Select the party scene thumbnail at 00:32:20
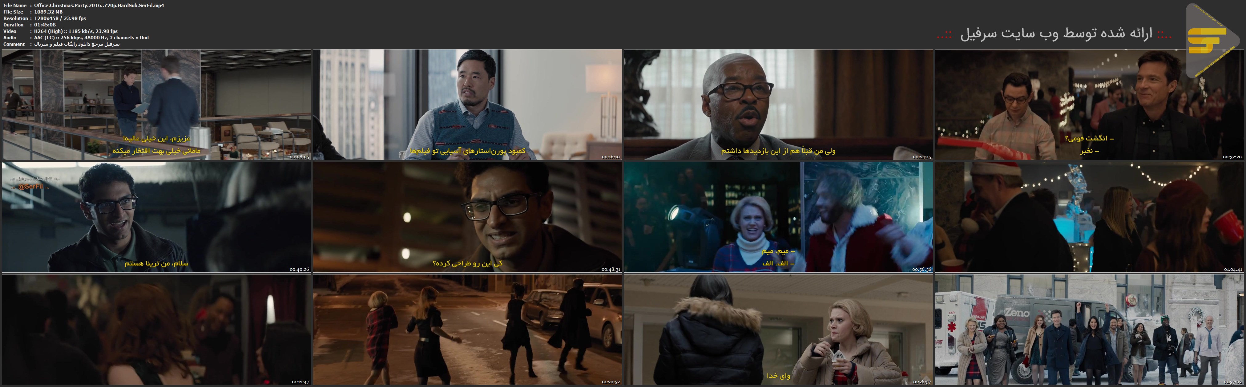 [x=1089, y=105]
